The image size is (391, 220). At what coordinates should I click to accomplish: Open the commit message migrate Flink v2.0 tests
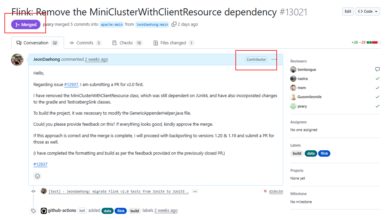pyautogui.click(x=118, y=192)
